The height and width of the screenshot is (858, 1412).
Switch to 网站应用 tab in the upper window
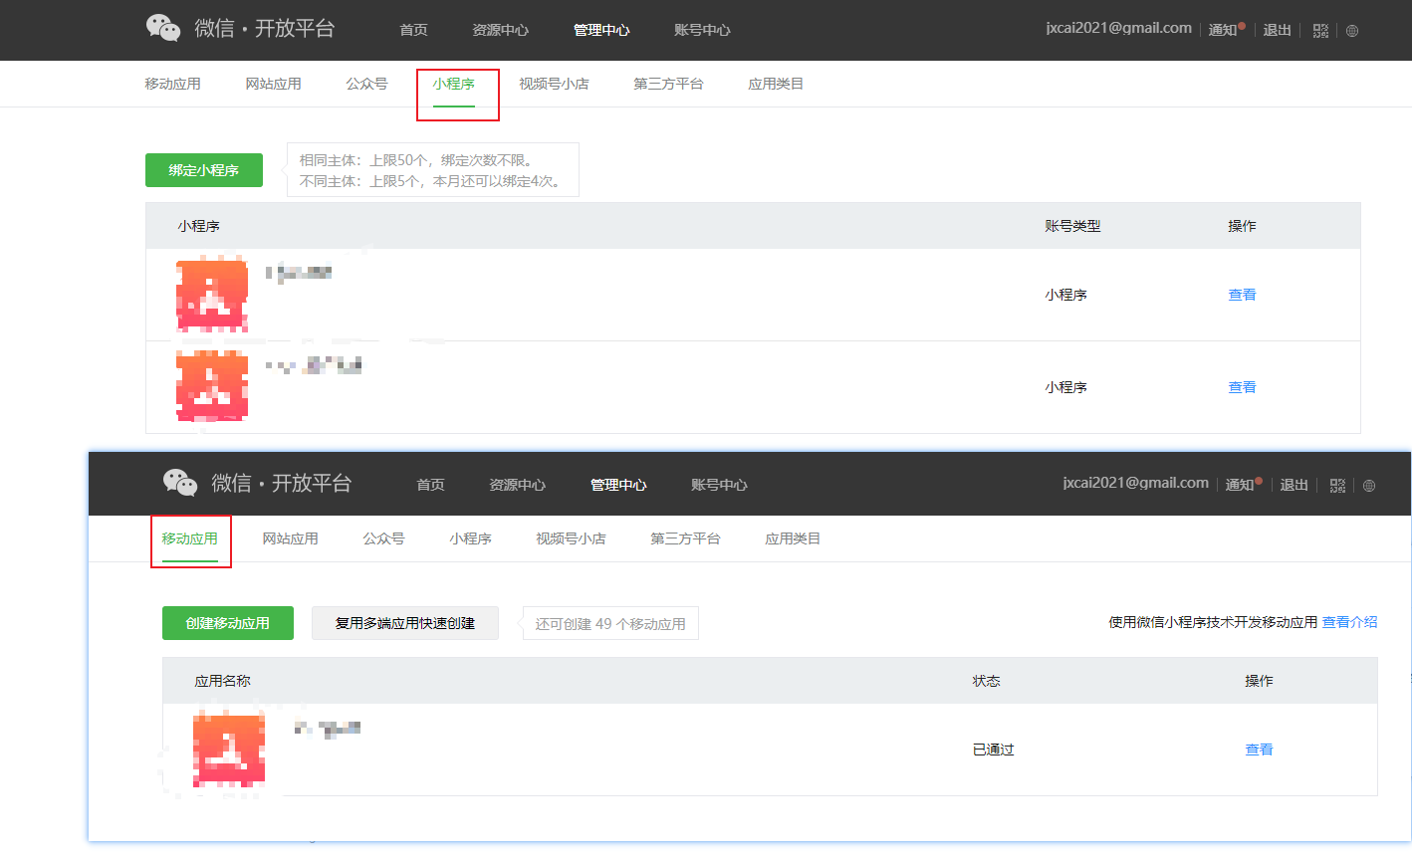pyautogui.click(x=273, y=84)
